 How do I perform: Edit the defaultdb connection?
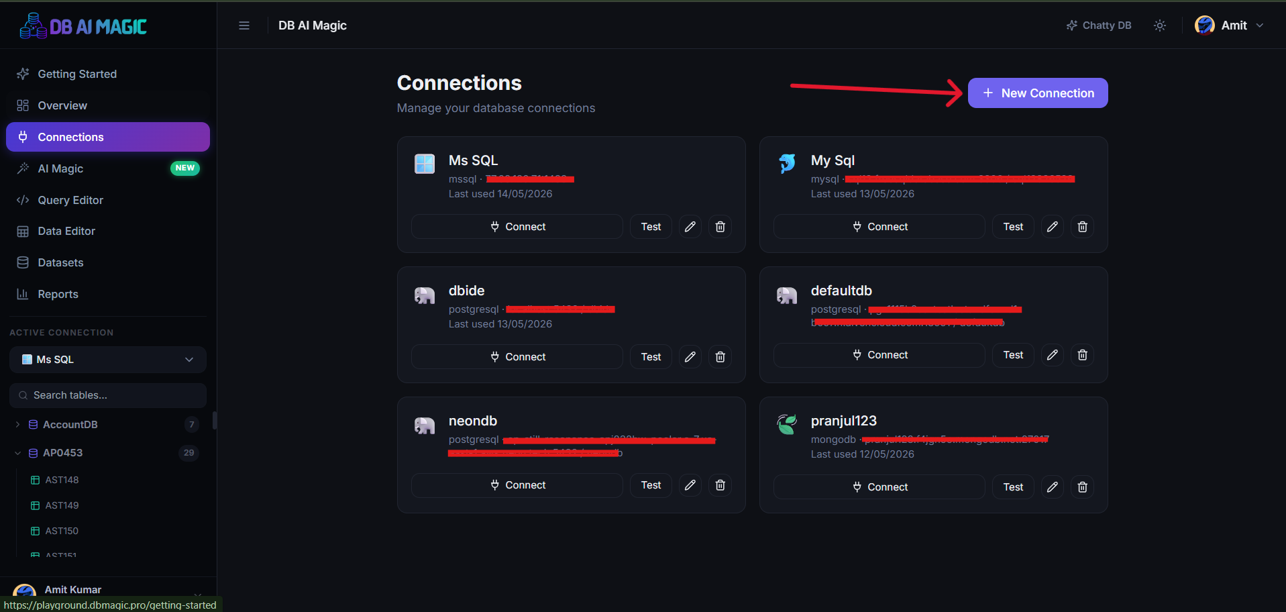click(1052, 355)
